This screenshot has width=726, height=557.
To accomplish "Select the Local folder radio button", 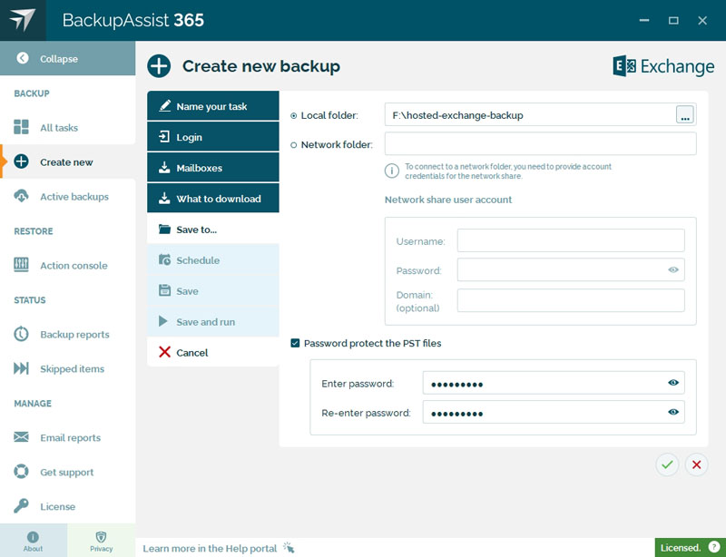I will tap(293, 116).
